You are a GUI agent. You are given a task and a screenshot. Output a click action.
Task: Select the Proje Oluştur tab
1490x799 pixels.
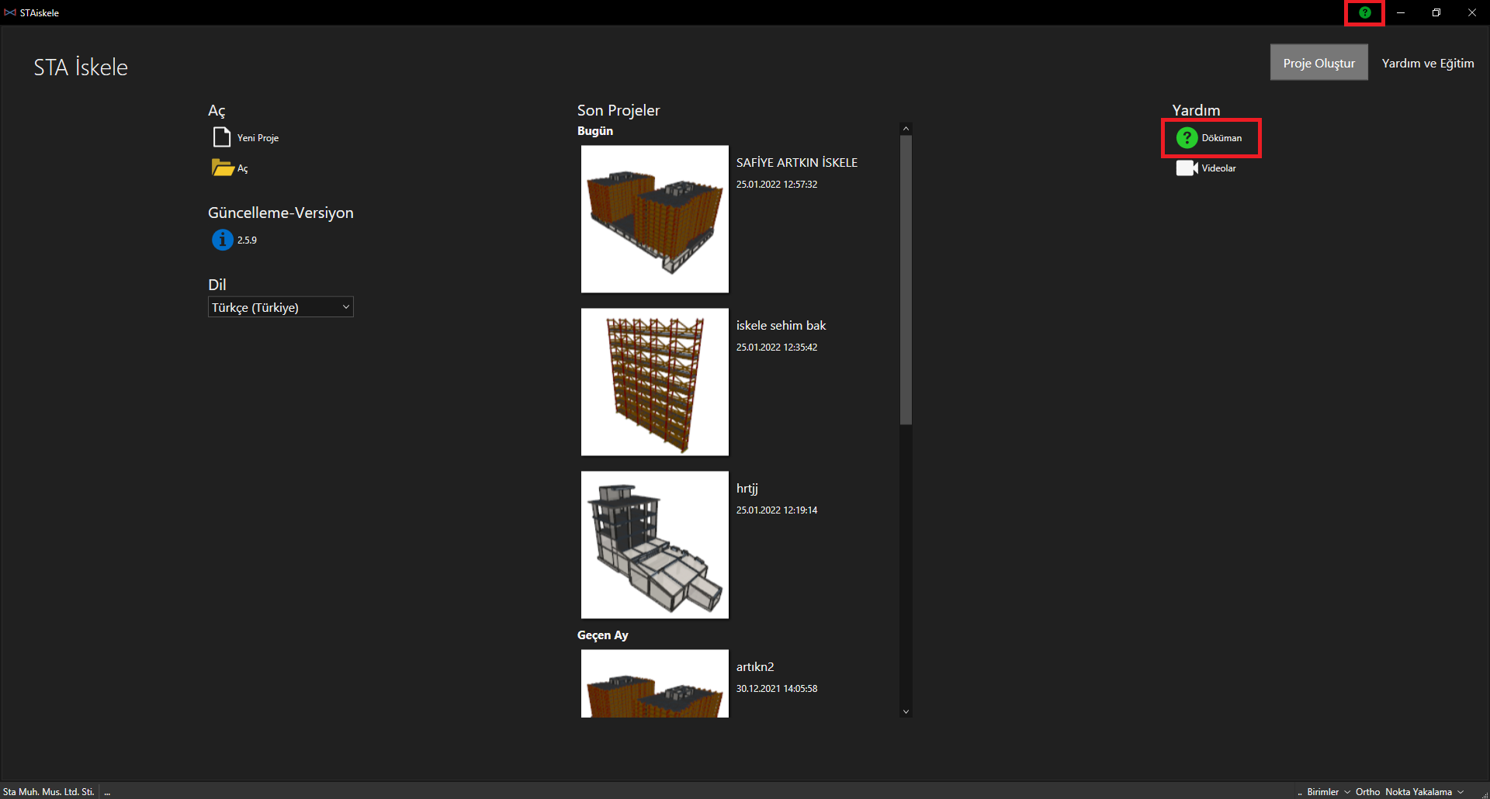tap(1318, 63)
